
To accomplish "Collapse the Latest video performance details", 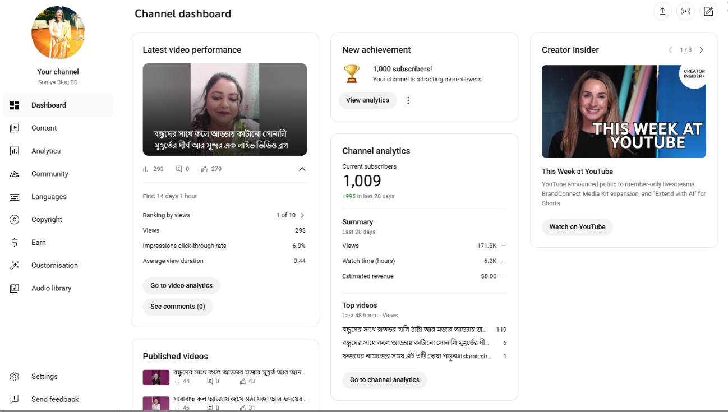I will click(x=302, y=169).
